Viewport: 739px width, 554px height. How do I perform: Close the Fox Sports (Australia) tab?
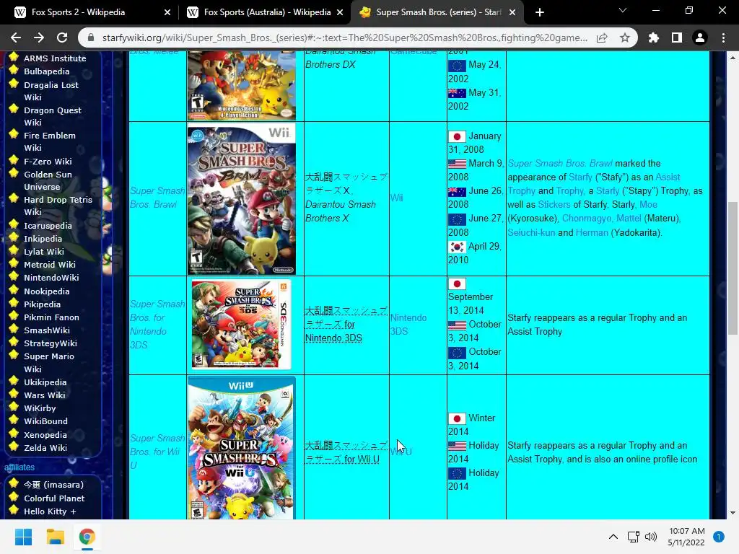point(340,12)
